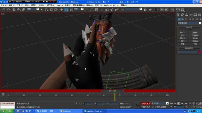Select the Lights category icon
This screenshot has width=202, height=113.
click(x=186, y=19)
